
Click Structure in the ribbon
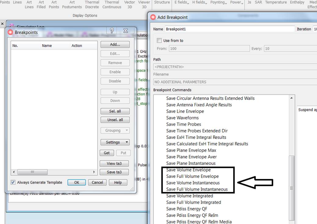pyautogui.click(x=162, y=2)
